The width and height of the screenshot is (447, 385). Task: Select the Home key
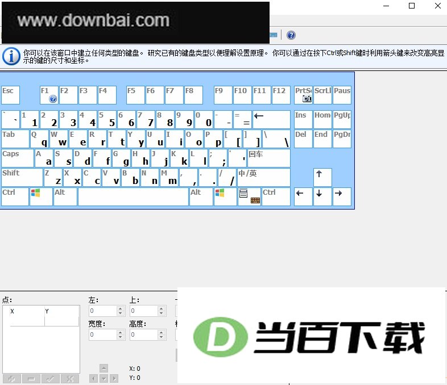pyautogui.click(x=322, y=119)
